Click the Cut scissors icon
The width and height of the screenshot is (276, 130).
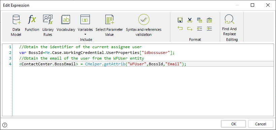pyautogui.click(x=189, y=20)
